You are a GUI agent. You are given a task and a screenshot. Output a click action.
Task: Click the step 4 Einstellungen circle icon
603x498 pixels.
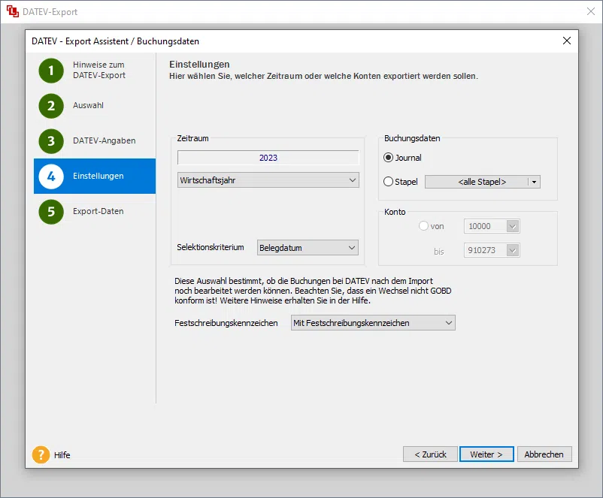51,177
